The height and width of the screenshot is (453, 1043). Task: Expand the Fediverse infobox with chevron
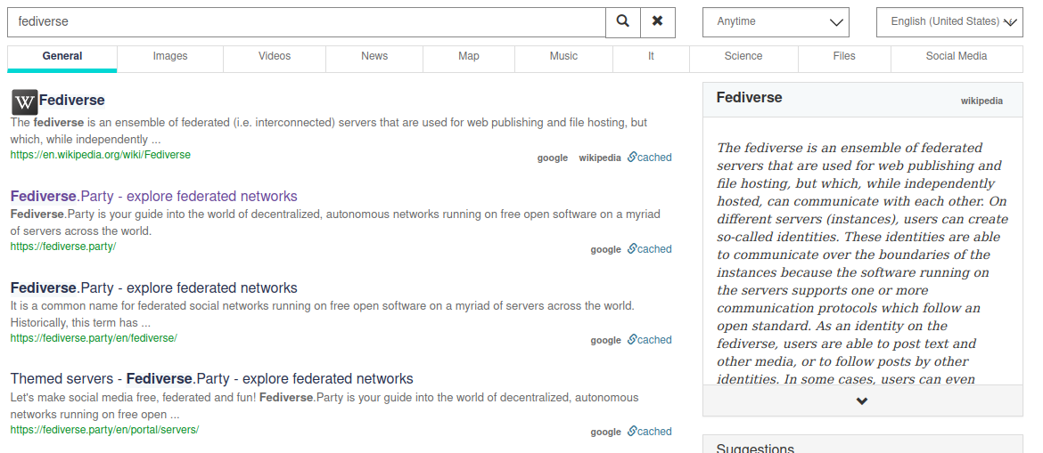pyautogui.click(x=862, y=400)
